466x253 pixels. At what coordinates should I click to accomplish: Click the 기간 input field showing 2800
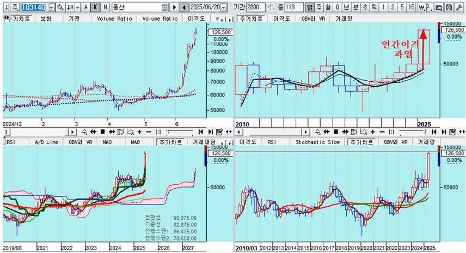tap(256, 8)
